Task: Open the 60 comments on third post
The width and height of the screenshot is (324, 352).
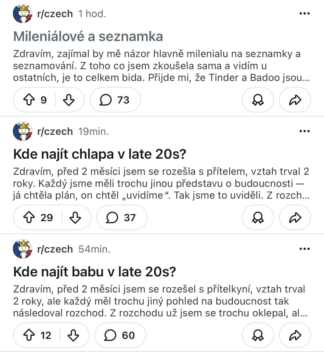Action: click(x=120, y=335)
